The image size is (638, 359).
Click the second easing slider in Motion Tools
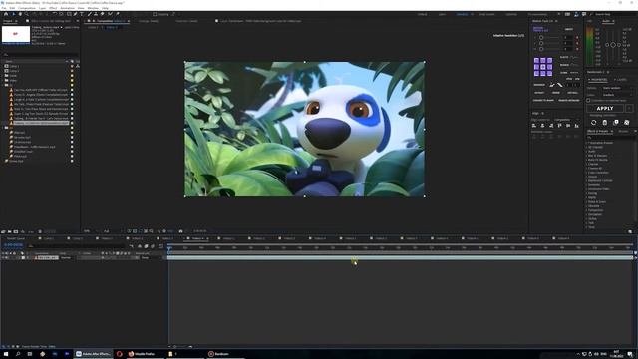click(x=541, y=43)
